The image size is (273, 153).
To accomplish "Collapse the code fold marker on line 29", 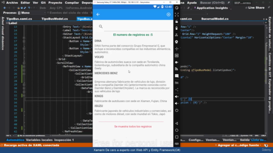I will tap(24, 85).
